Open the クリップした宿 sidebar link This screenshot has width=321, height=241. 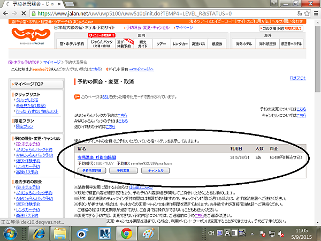pyautogui.click(x=27, y=100)
